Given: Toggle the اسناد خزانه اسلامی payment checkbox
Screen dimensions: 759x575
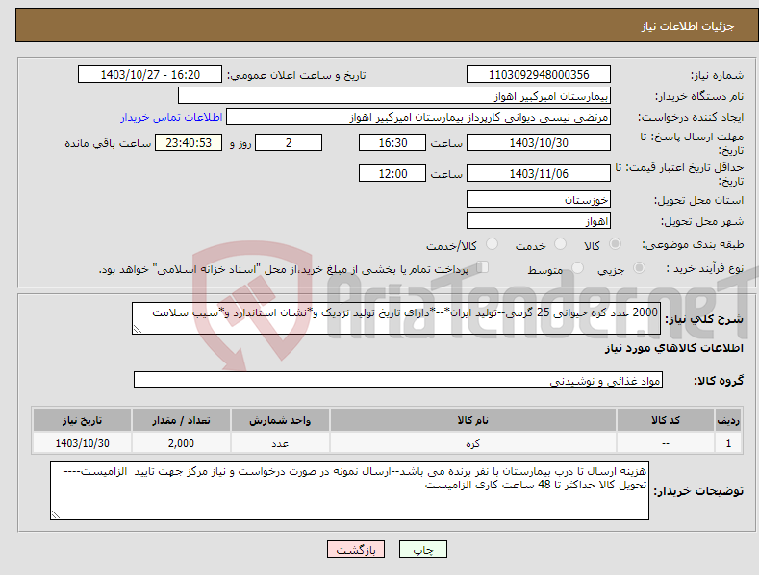Looking at the screenshot, I should pyautogui.click(x=482, y=266).
